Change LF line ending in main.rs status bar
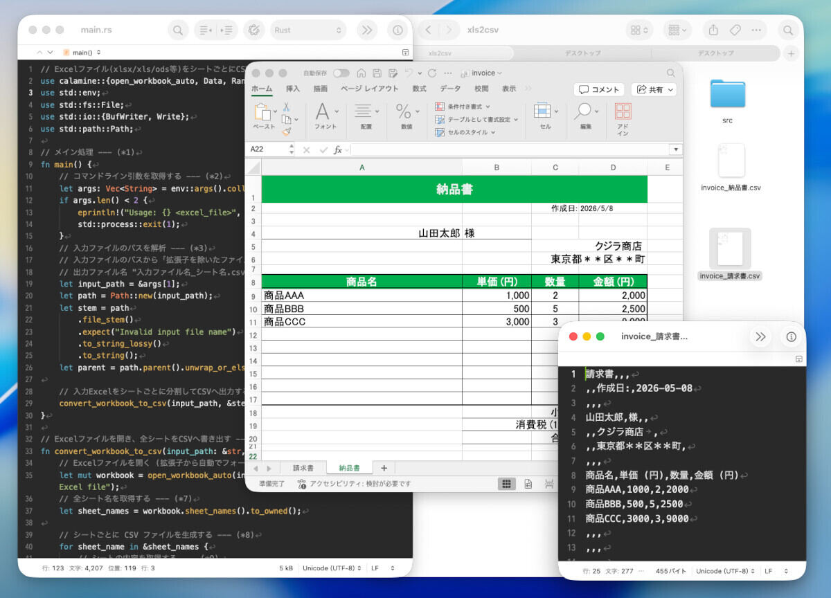Screen dimensions: 831x598 382,568
